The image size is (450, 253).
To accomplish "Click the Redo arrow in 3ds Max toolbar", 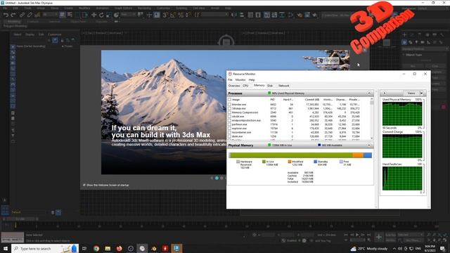I will point(13,15).
